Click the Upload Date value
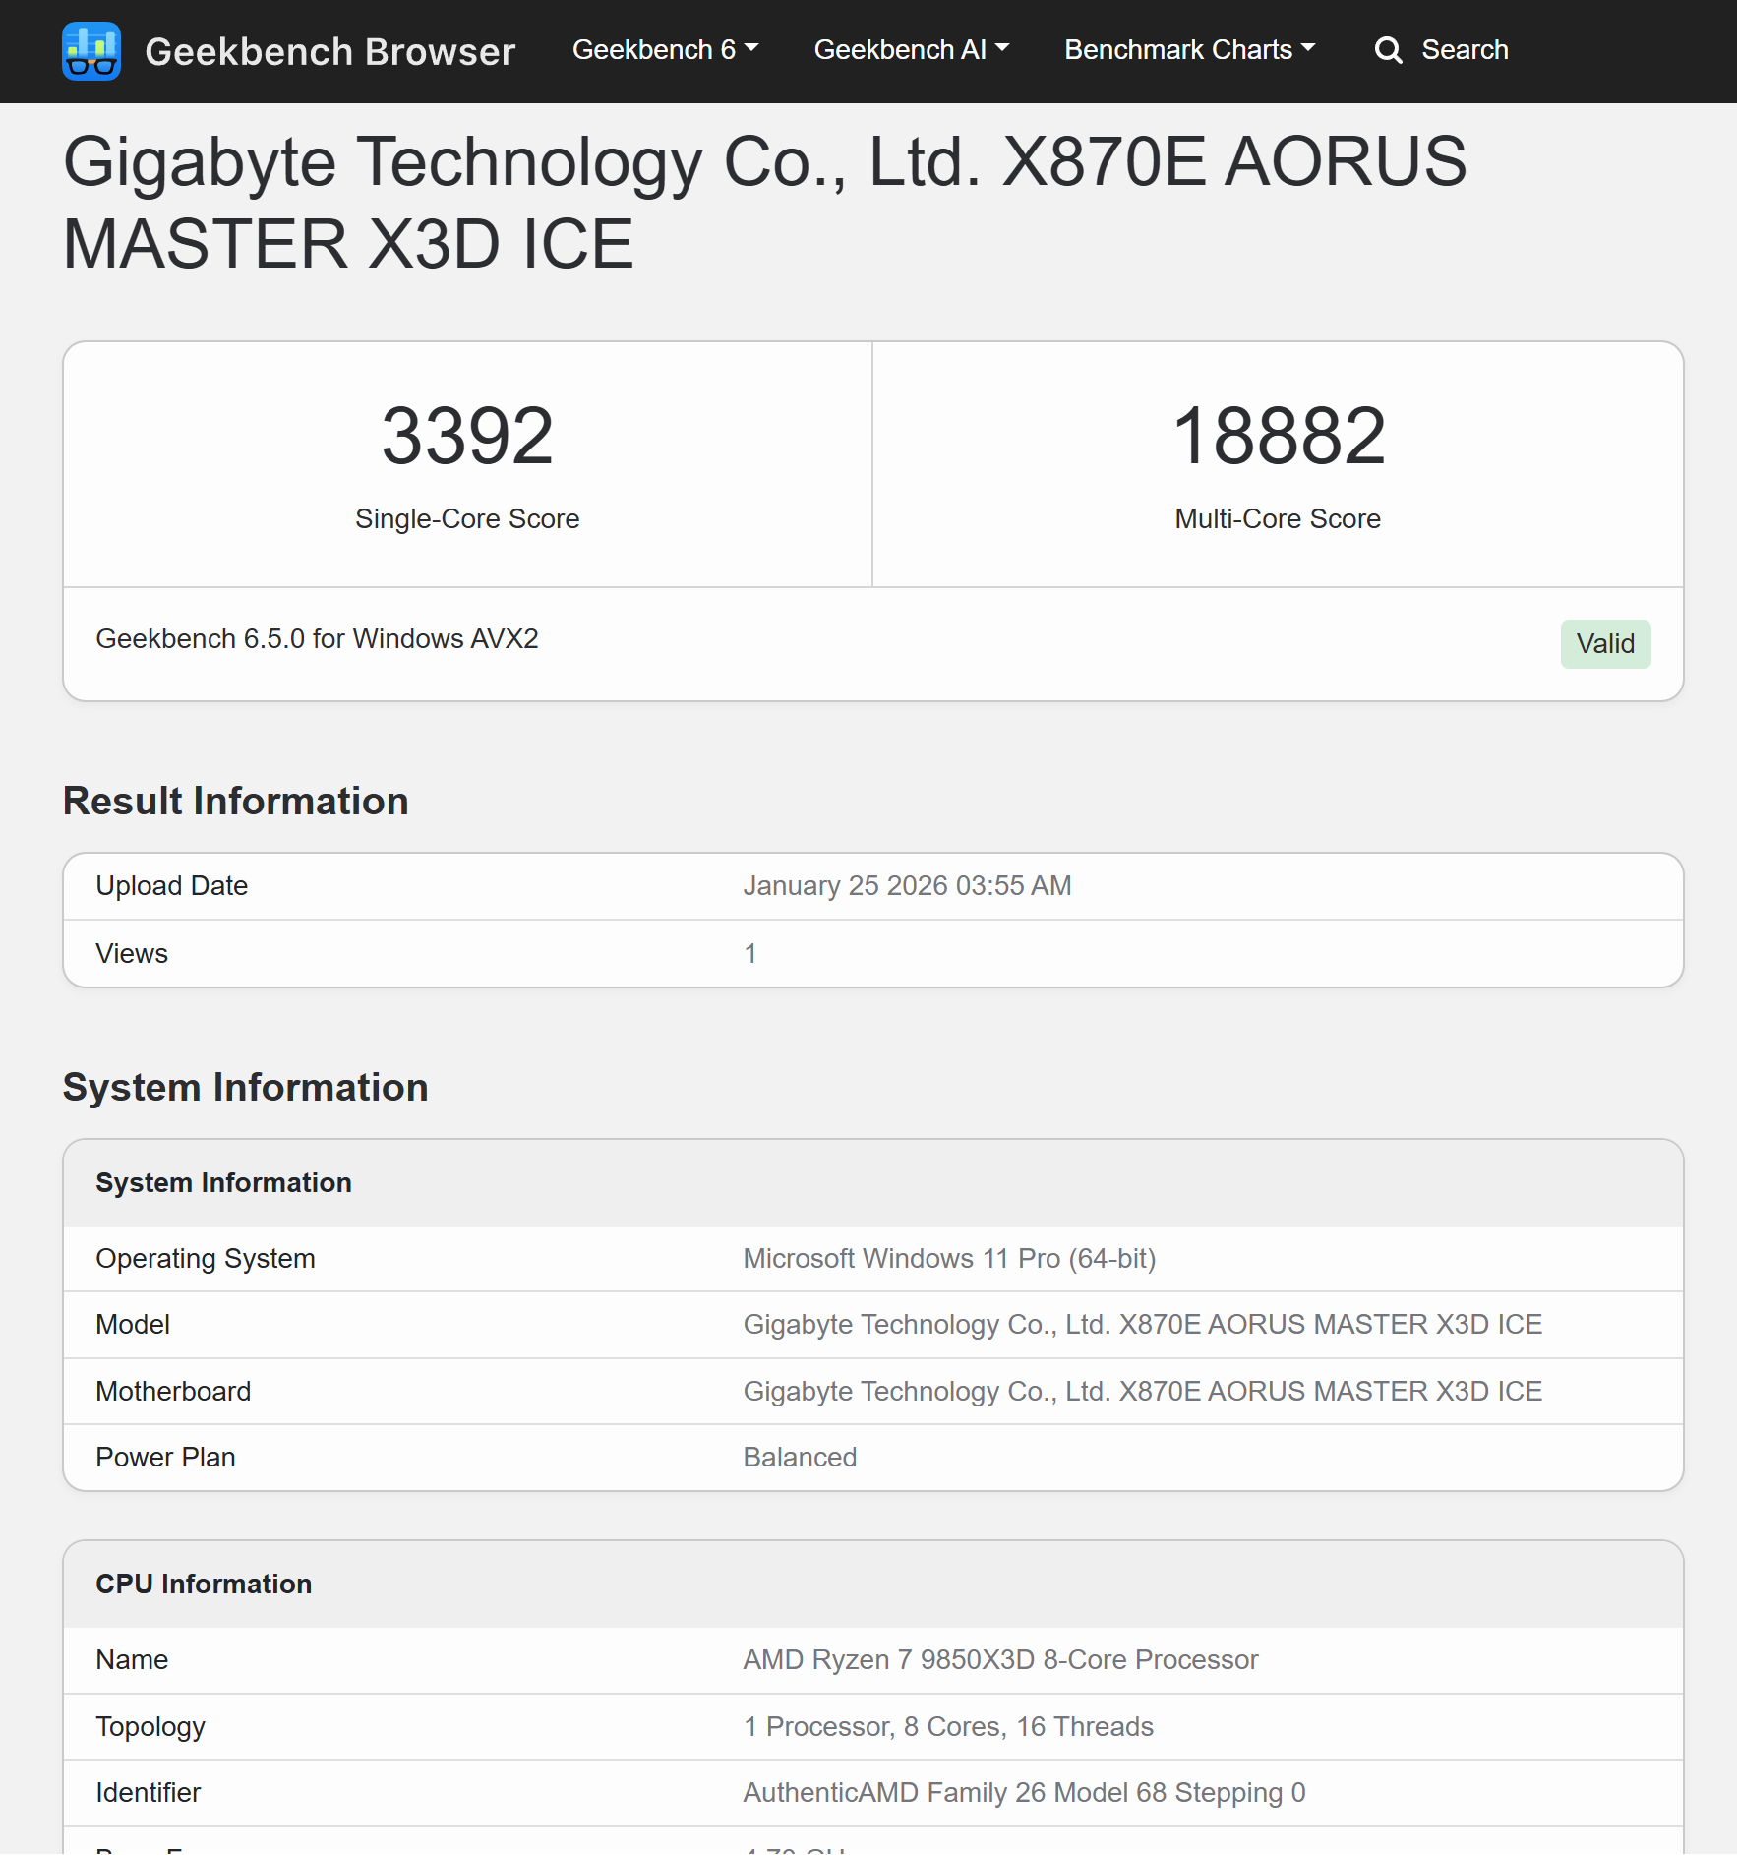This screenshot has height=1855, width=1737. coord(906,886)
